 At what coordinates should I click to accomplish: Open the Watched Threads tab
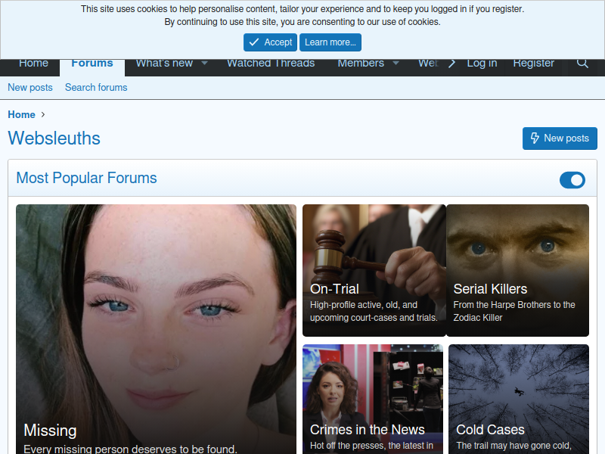click(271, 64)
